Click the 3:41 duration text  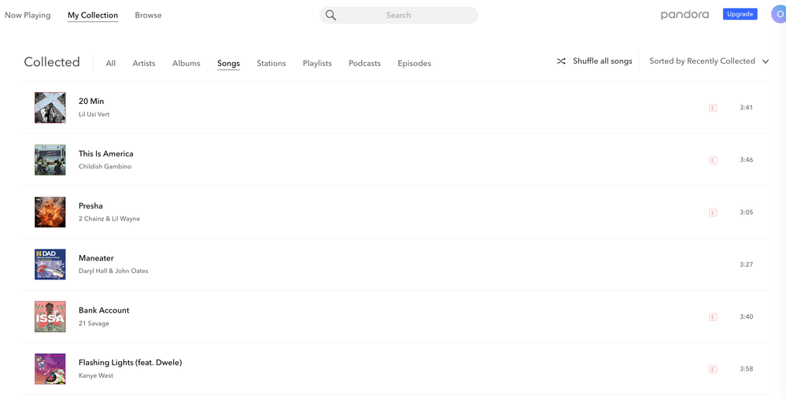point(747,107)
